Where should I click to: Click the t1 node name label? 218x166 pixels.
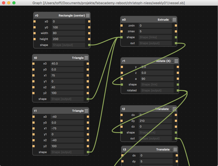coord(36,111)
